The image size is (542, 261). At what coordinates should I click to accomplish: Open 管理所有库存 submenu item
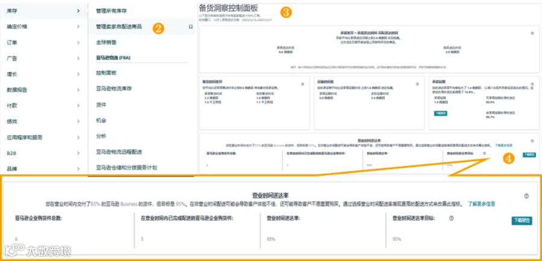coord(111,11)
